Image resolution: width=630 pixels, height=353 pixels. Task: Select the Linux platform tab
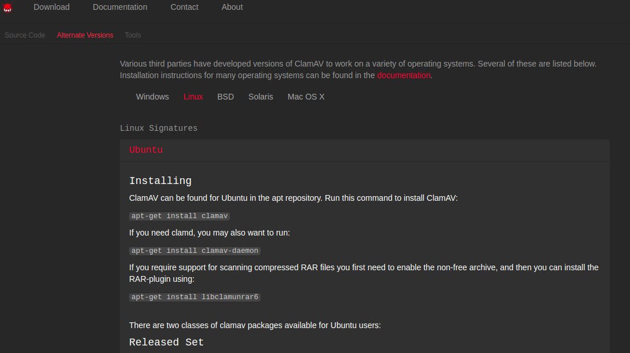pos(193,97)
